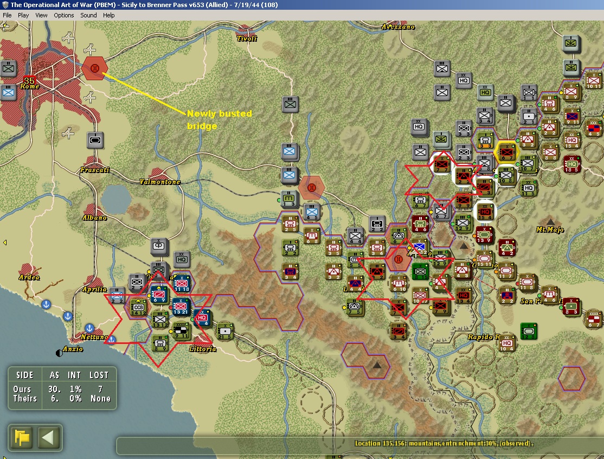Open the Play menu
This screenshot has width=604, height=459.
tap(23, 15)
